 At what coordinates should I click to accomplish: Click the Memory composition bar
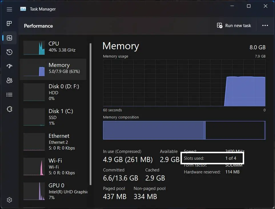184,130
